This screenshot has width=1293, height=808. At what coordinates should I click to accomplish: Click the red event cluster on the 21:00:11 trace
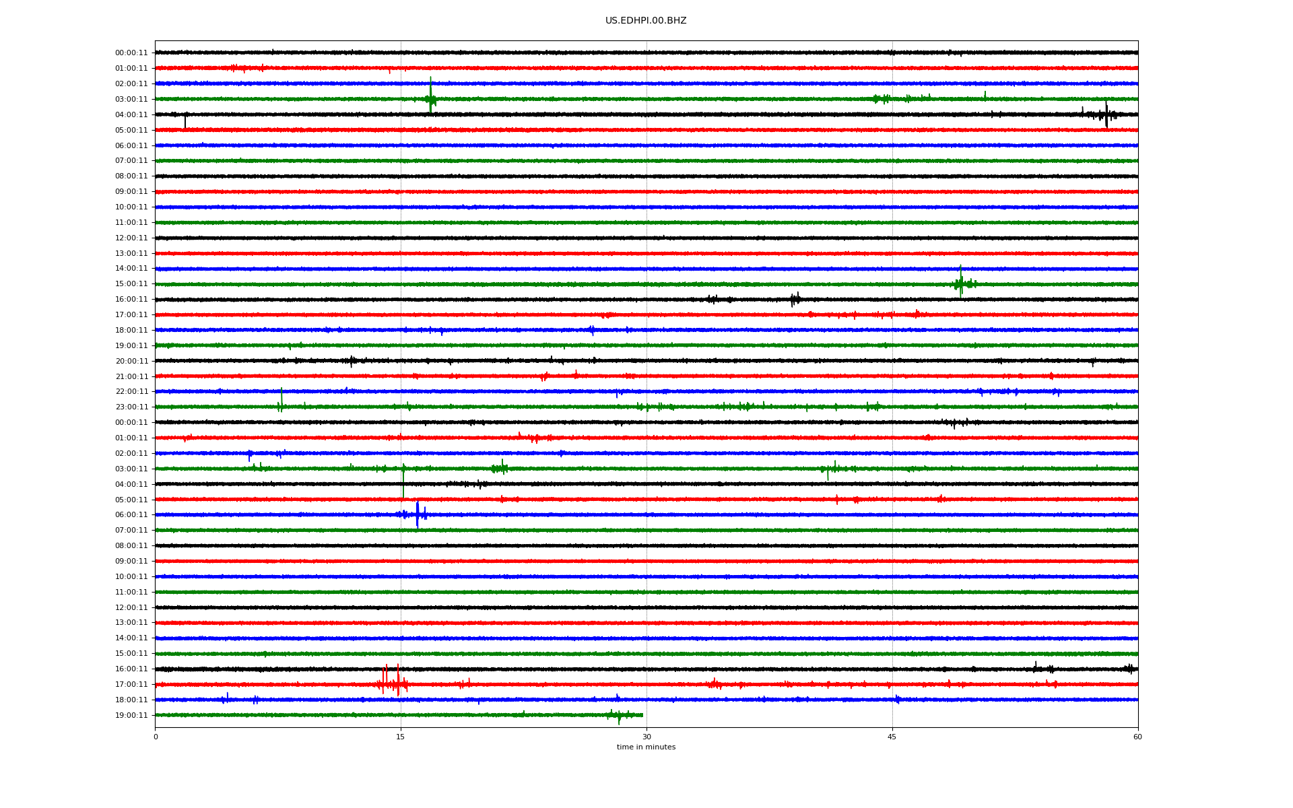[544, 376]
